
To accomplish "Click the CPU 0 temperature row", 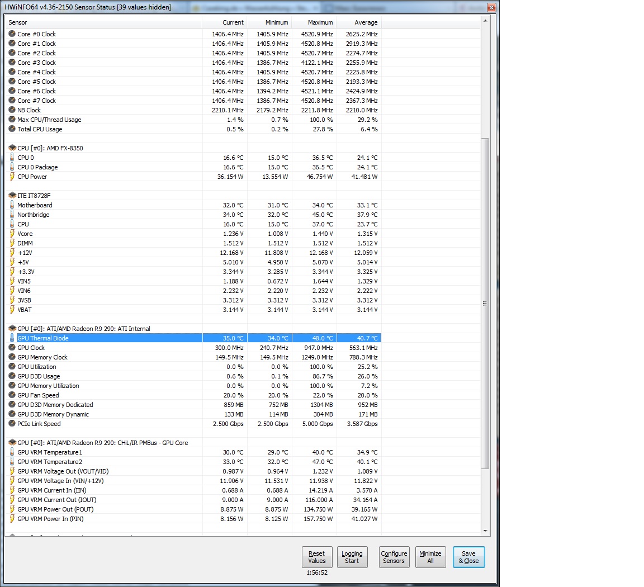I will 193,157.
